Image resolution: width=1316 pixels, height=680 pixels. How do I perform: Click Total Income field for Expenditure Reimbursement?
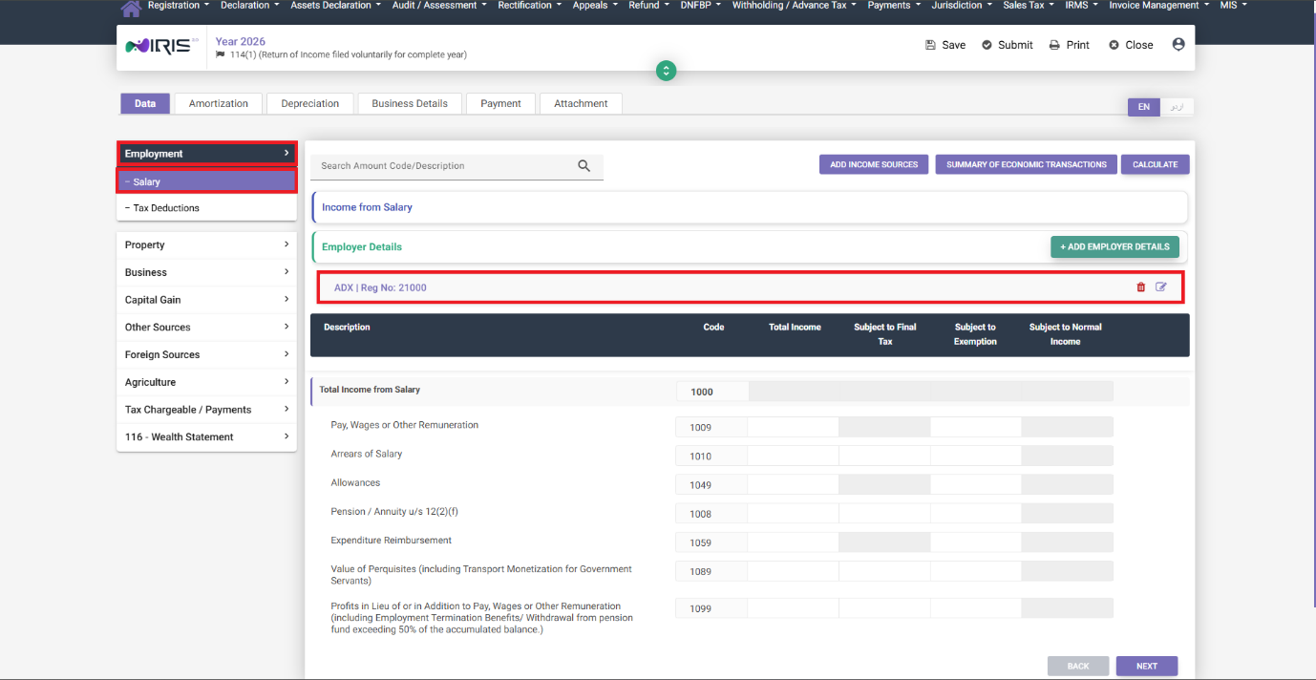click(x=793, y=542)
